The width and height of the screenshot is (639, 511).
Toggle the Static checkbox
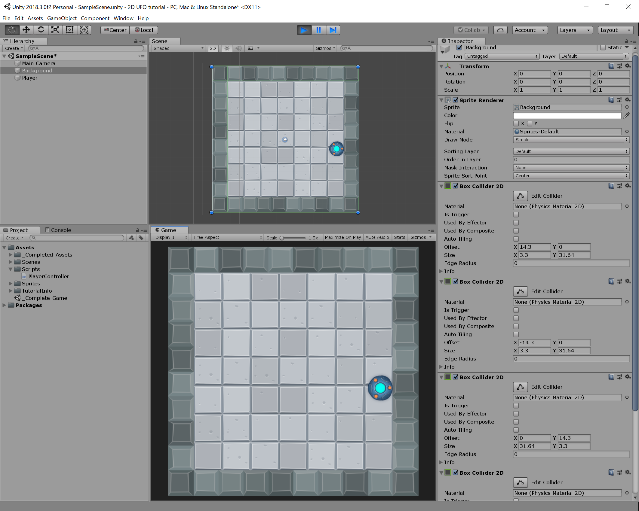(x=603, y=47)
